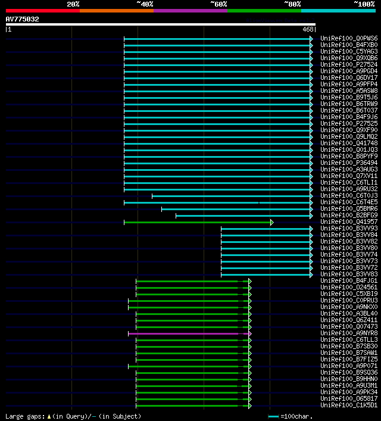Select the UniRef100_Q41748 entry

pyautogui.click(x=349, y=143)
